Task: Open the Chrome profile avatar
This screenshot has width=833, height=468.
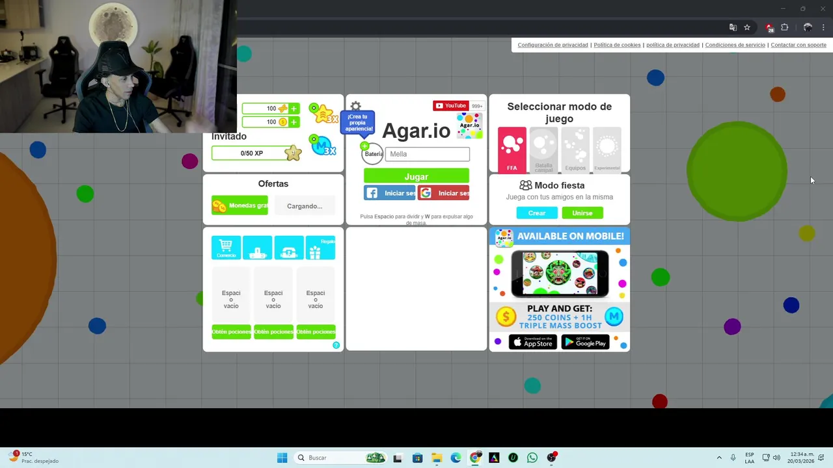Action: (x=808, y=27)
